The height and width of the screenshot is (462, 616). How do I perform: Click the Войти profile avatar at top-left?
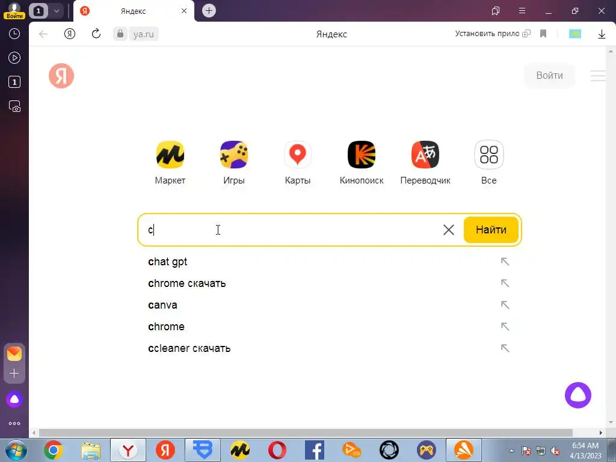click(x=14, y=11)
